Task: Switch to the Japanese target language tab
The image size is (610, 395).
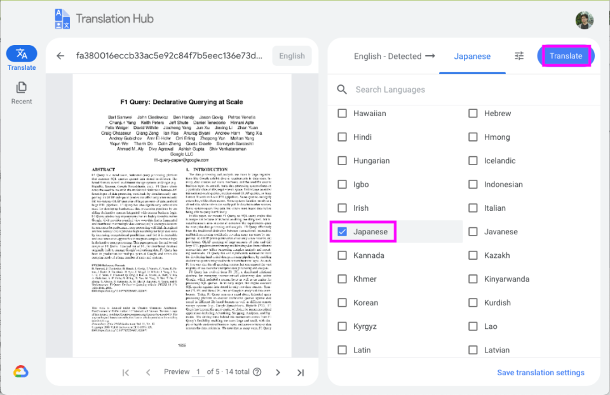Action: coord(472,56)
